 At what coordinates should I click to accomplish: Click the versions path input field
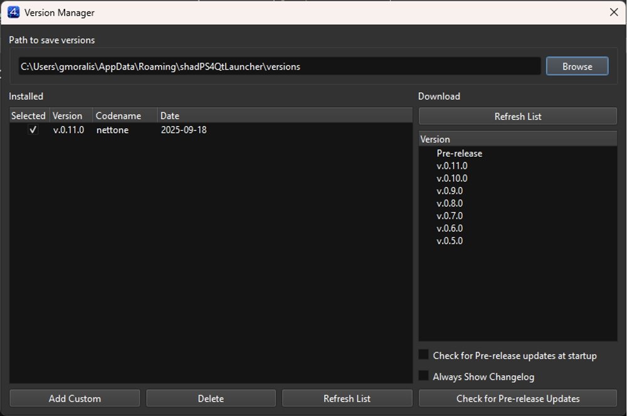click(x=279, y=67)
